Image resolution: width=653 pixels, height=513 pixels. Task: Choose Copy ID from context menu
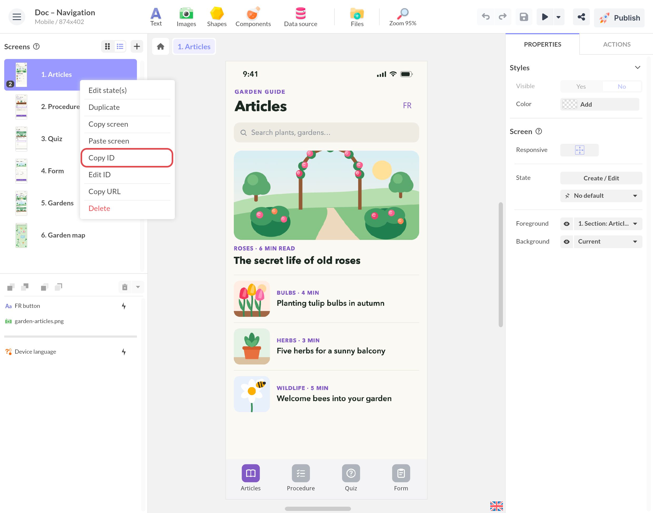pos(127,158)
